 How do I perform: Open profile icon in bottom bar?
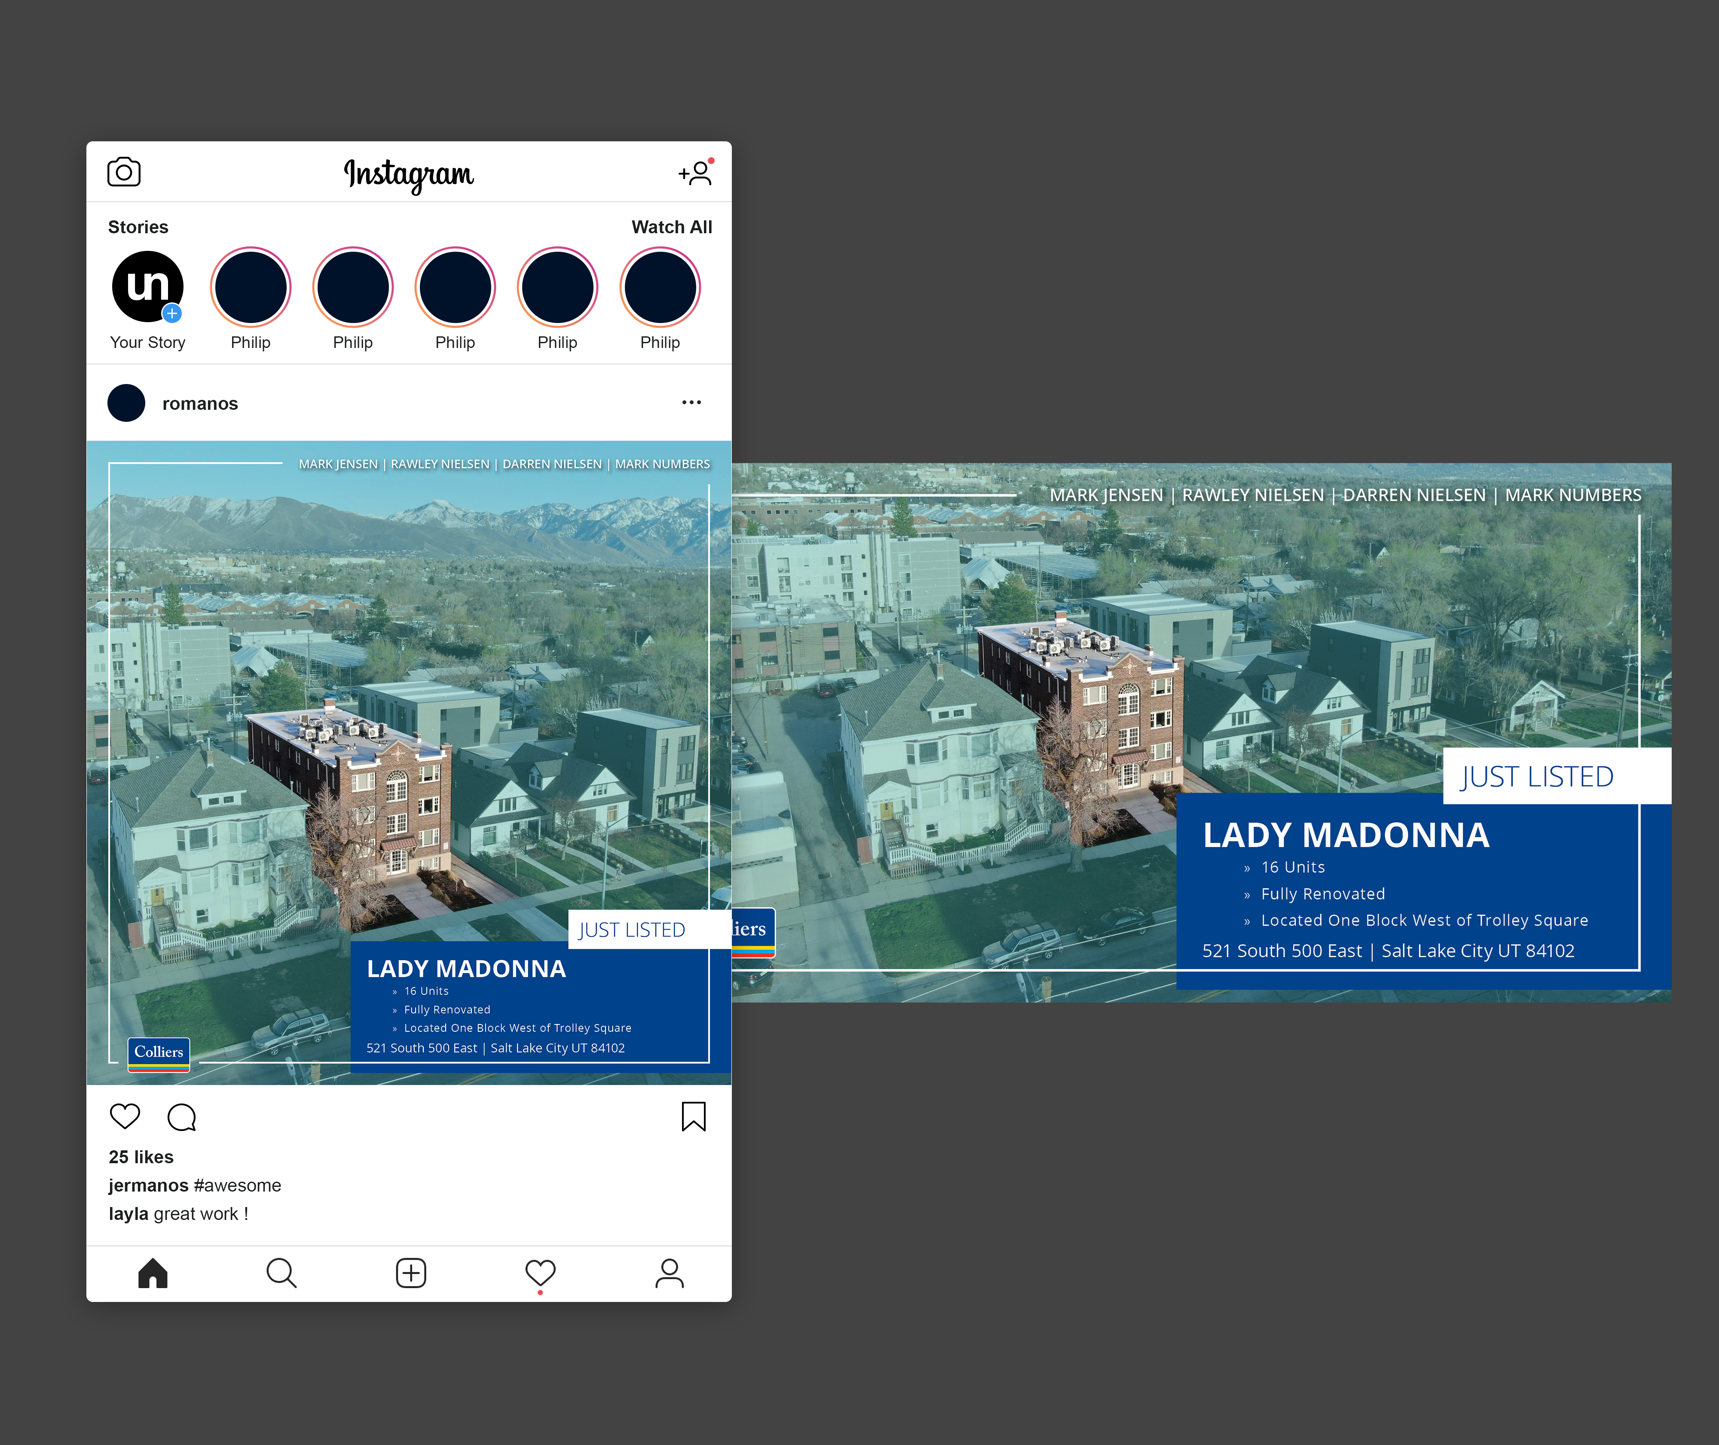pyautogui.click(x=670, y=1273)
